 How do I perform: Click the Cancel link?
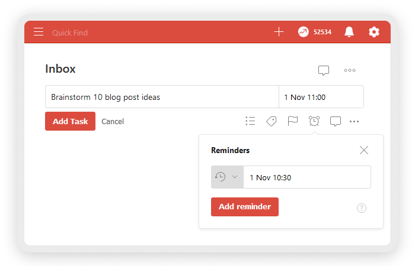click(x=113, y=121)
